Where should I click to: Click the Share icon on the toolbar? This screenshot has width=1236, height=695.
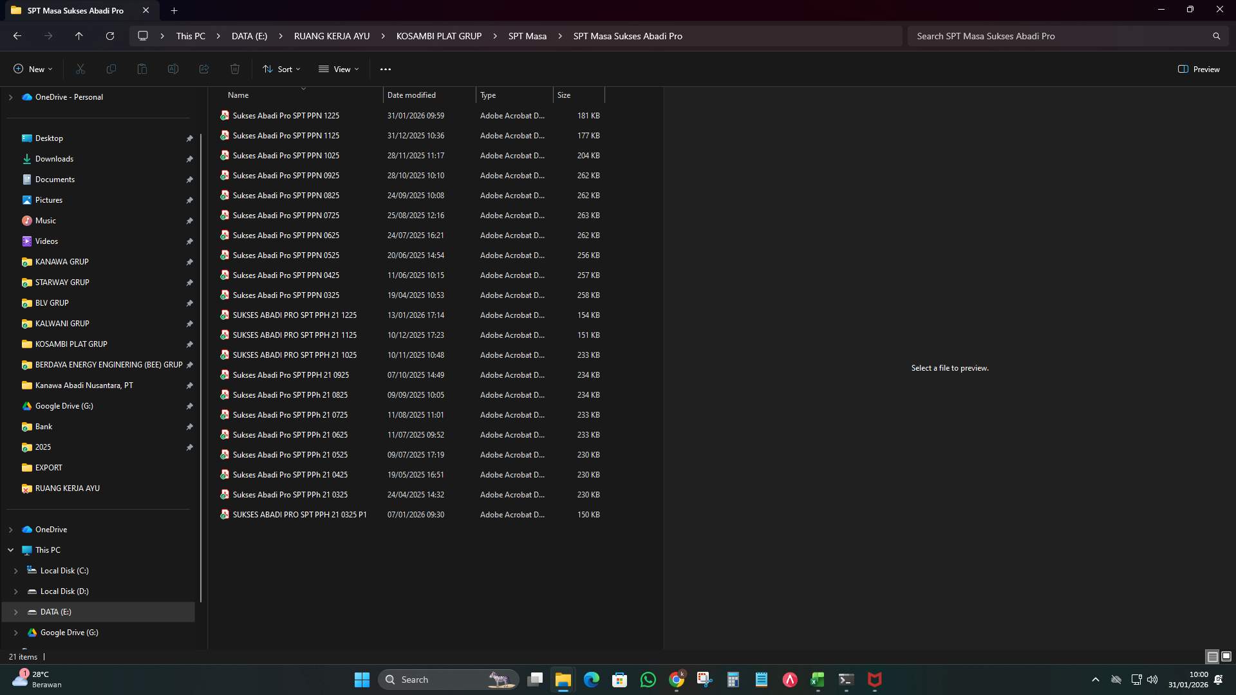click(x=203, y=69)
